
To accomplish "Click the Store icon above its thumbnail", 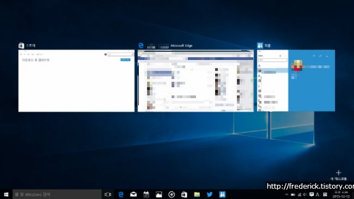I will pos(21,45).
